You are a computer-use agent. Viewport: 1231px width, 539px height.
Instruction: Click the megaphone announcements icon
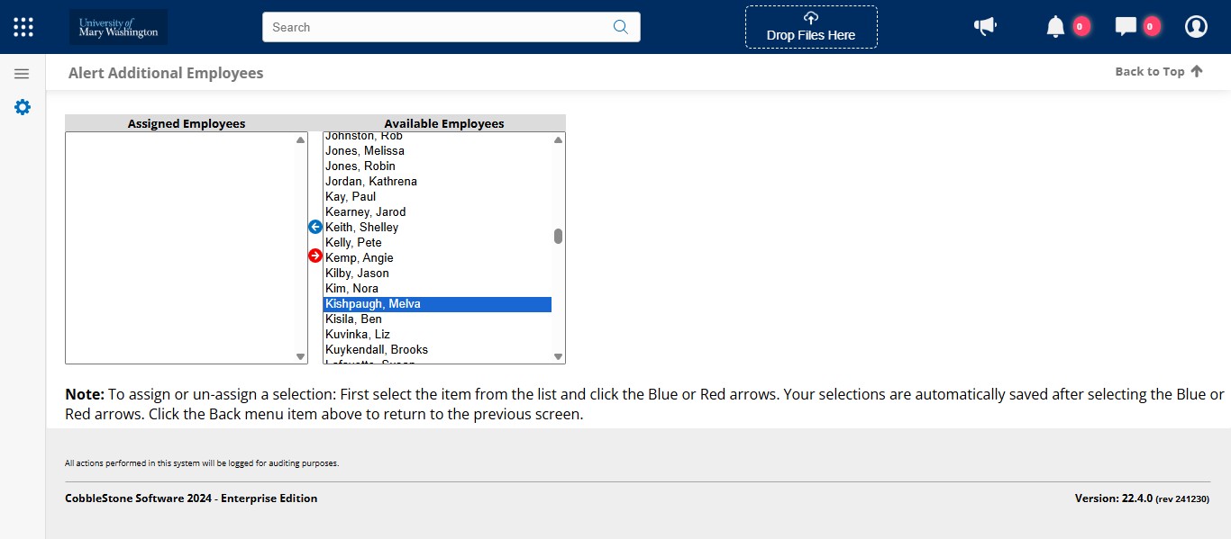pos(985,26)
